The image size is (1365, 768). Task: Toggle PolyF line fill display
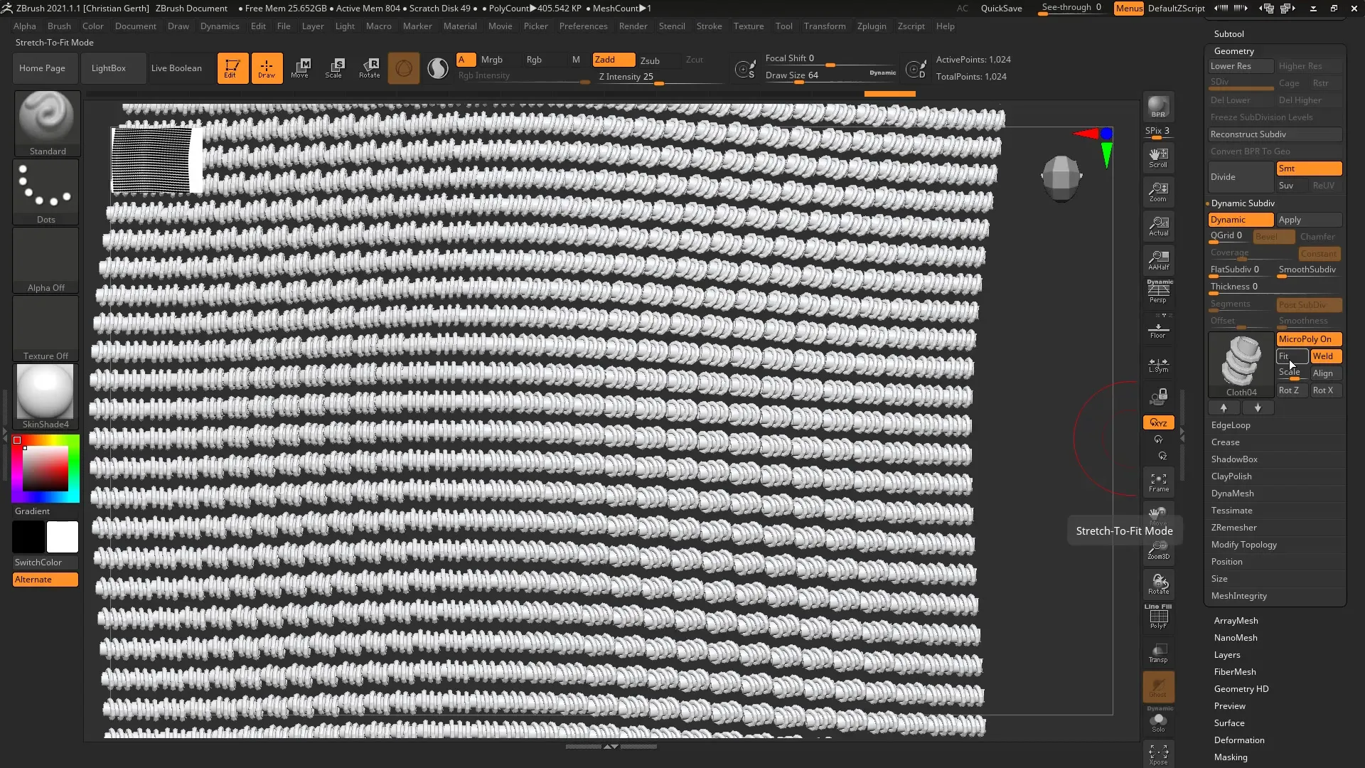click(x=1158, y=617)
